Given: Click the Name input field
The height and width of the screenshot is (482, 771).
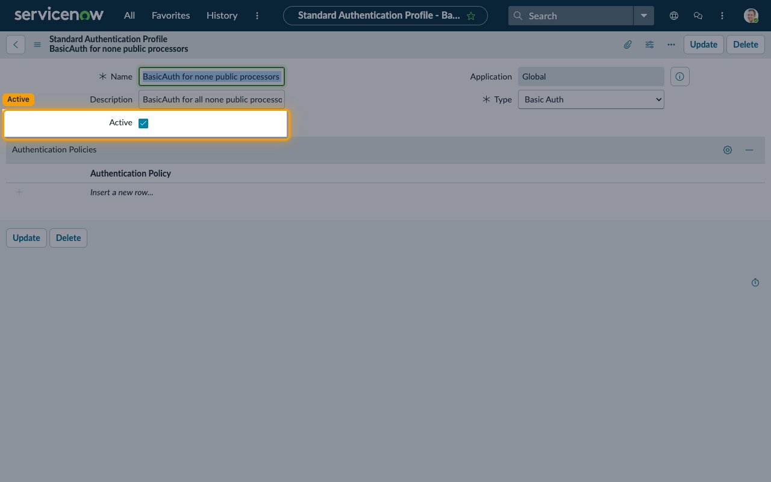Looking at the screenshot, I should (x=211, y=77).
